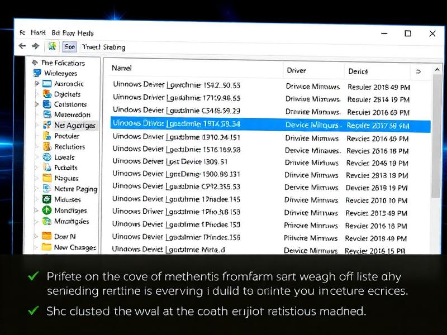Click the Devcies 2619 19 cell

click(x=377, y=188)
